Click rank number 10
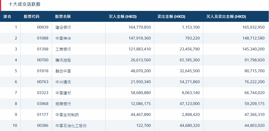The height and width of the screenshot is (131, 269). [x=15, y=125]
